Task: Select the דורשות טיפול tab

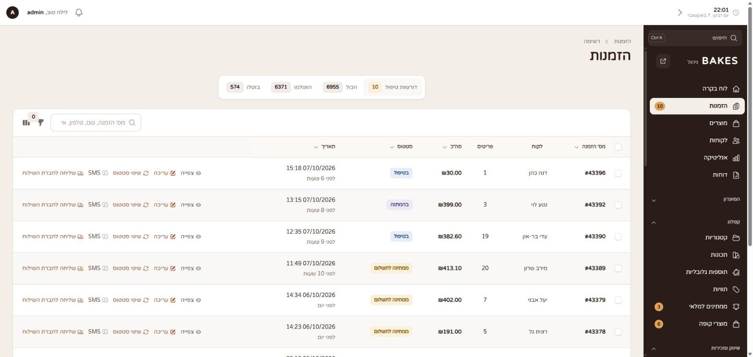Action: [392, 87]
